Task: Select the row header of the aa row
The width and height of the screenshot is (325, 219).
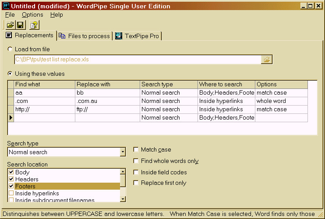Action: click(x=11, y=93)
